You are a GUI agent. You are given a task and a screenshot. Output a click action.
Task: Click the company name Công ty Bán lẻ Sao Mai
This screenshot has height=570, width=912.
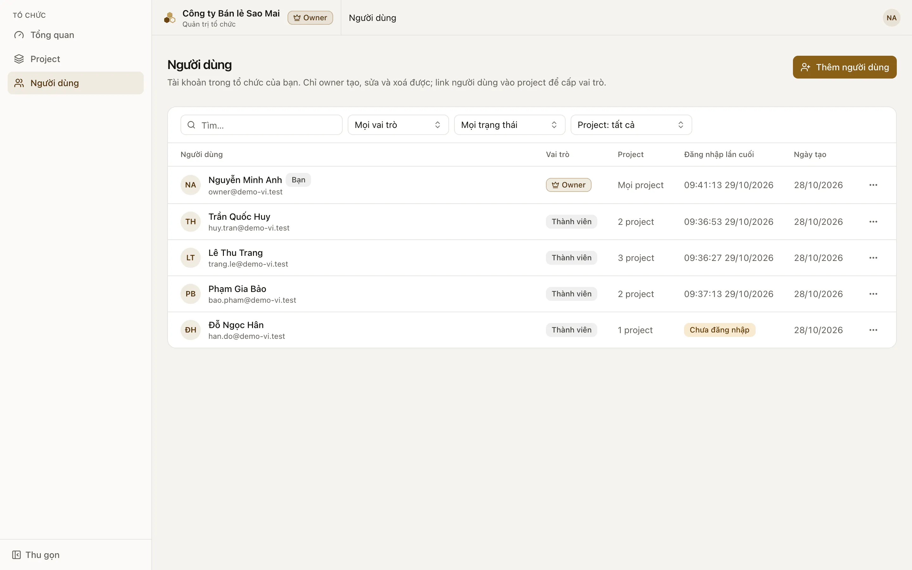pos(231,14)
